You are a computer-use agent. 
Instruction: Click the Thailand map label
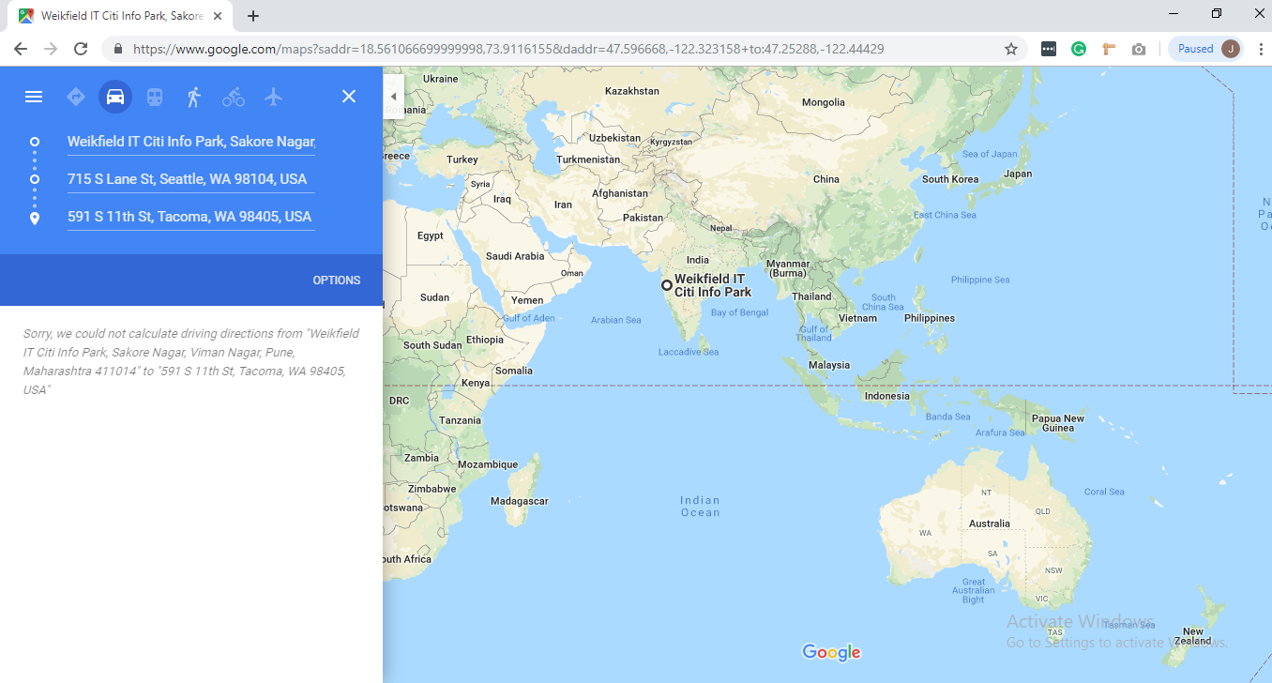[811, 296]
